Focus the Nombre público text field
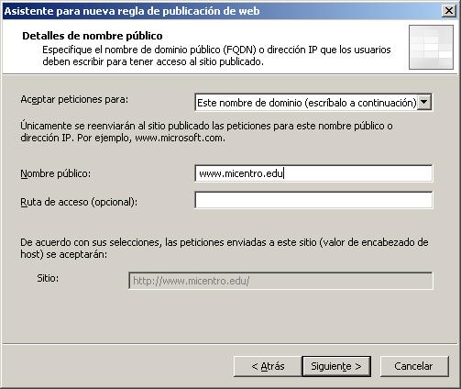Screen dimensions: 461x389 pos(313,173)
